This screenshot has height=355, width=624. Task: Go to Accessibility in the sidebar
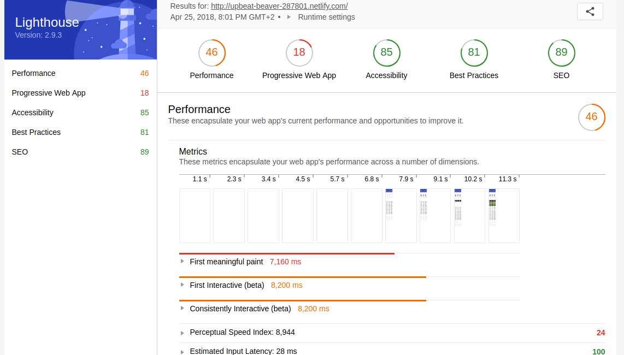pos(80,113)
